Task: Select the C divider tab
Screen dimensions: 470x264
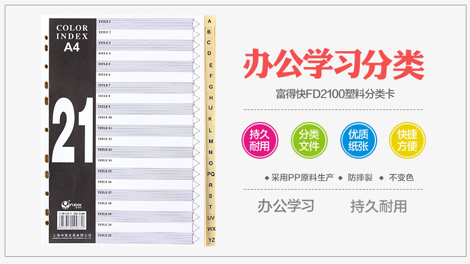Action: [x=209, y=43]
